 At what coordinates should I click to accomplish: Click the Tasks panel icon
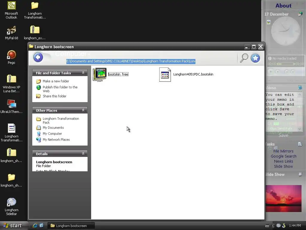300,144
